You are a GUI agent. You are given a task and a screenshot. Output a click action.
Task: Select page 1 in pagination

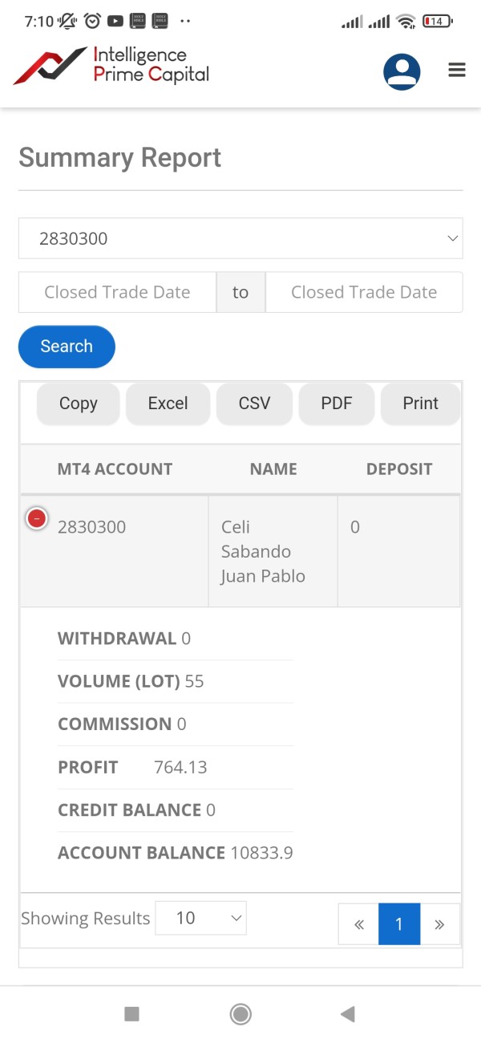pyautogui.click(x=399, y=924)
